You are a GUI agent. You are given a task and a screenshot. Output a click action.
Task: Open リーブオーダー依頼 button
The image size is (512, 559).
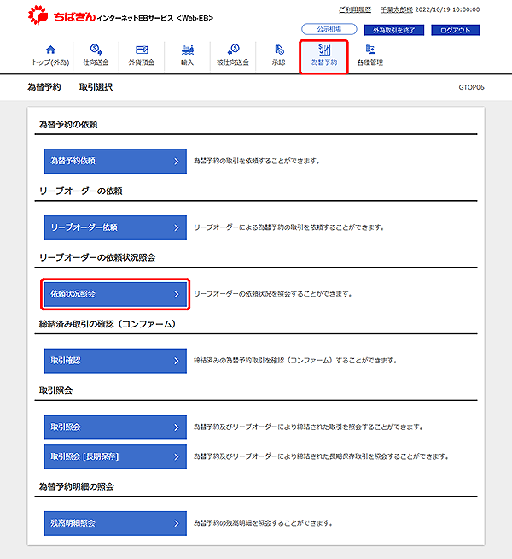pos(115,228)
